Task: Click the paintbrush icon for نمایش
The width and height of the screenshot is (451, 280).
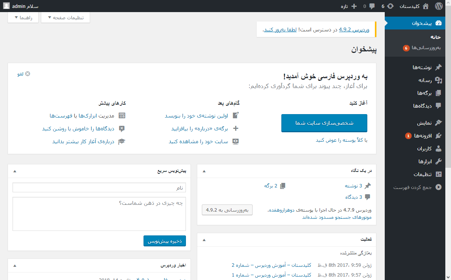Action: (439, 123)
